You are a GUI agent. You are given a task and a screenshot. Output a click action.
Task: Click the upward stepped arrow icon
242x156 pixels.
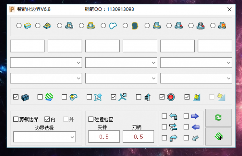(147, 97)
